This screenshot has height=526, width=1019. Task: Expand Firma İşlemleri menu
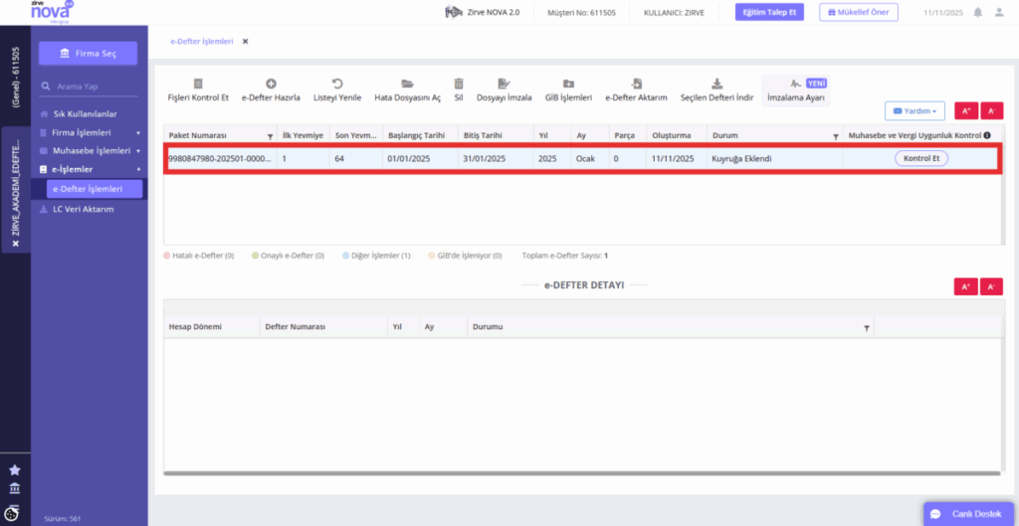90,132
